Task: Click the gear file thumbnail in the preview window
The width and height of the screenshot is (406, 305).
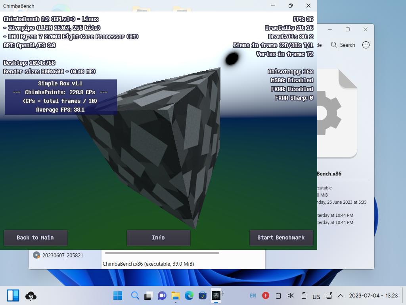Action: point(337,113)
